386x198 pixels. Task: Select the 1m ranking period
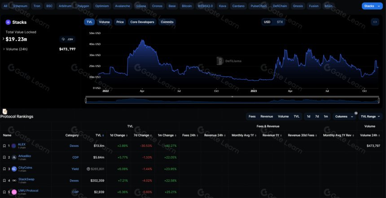(x=326, y=116)
